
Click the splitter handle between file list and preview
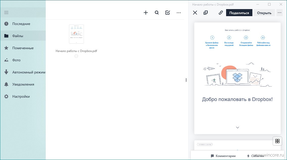coord(186,80)
